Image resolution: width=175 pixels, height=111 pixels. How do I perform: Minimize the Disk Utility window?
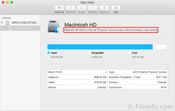[x=8, y=2]
